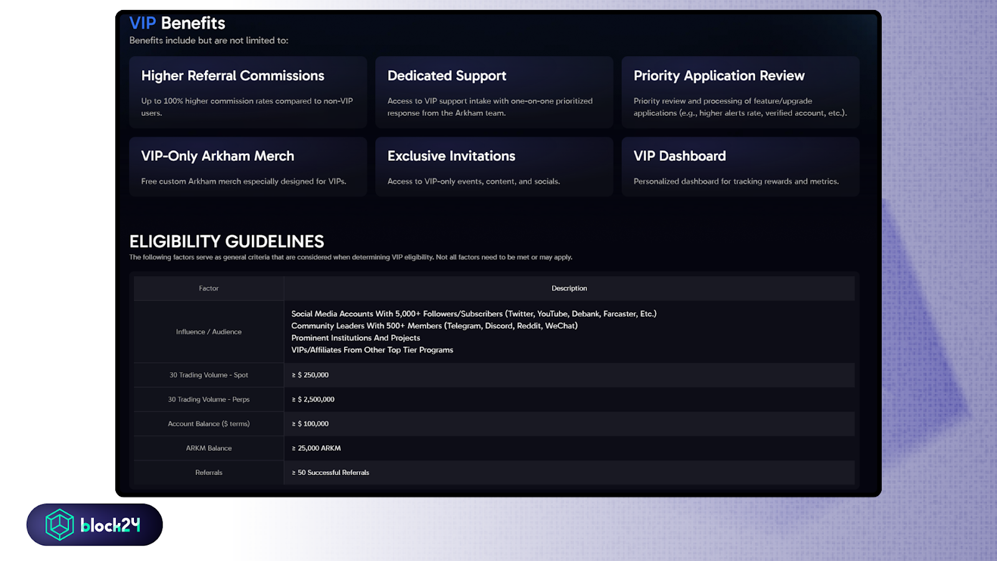Click the Description column header

click(x=570, y=288)
